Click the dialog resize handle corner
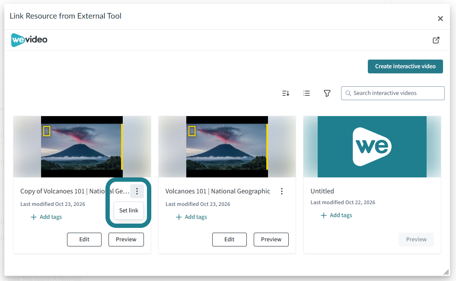 446,272
